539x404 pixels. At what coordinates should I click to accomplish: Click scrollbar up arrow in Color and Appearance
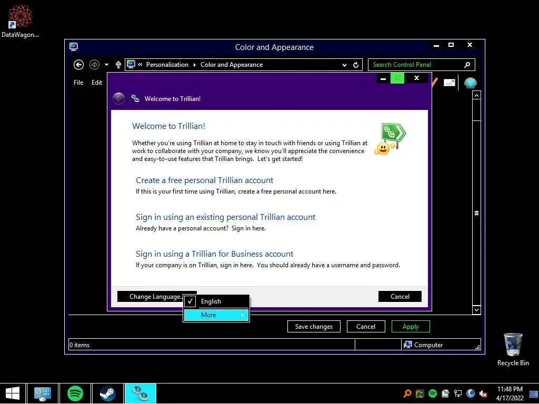476,96
